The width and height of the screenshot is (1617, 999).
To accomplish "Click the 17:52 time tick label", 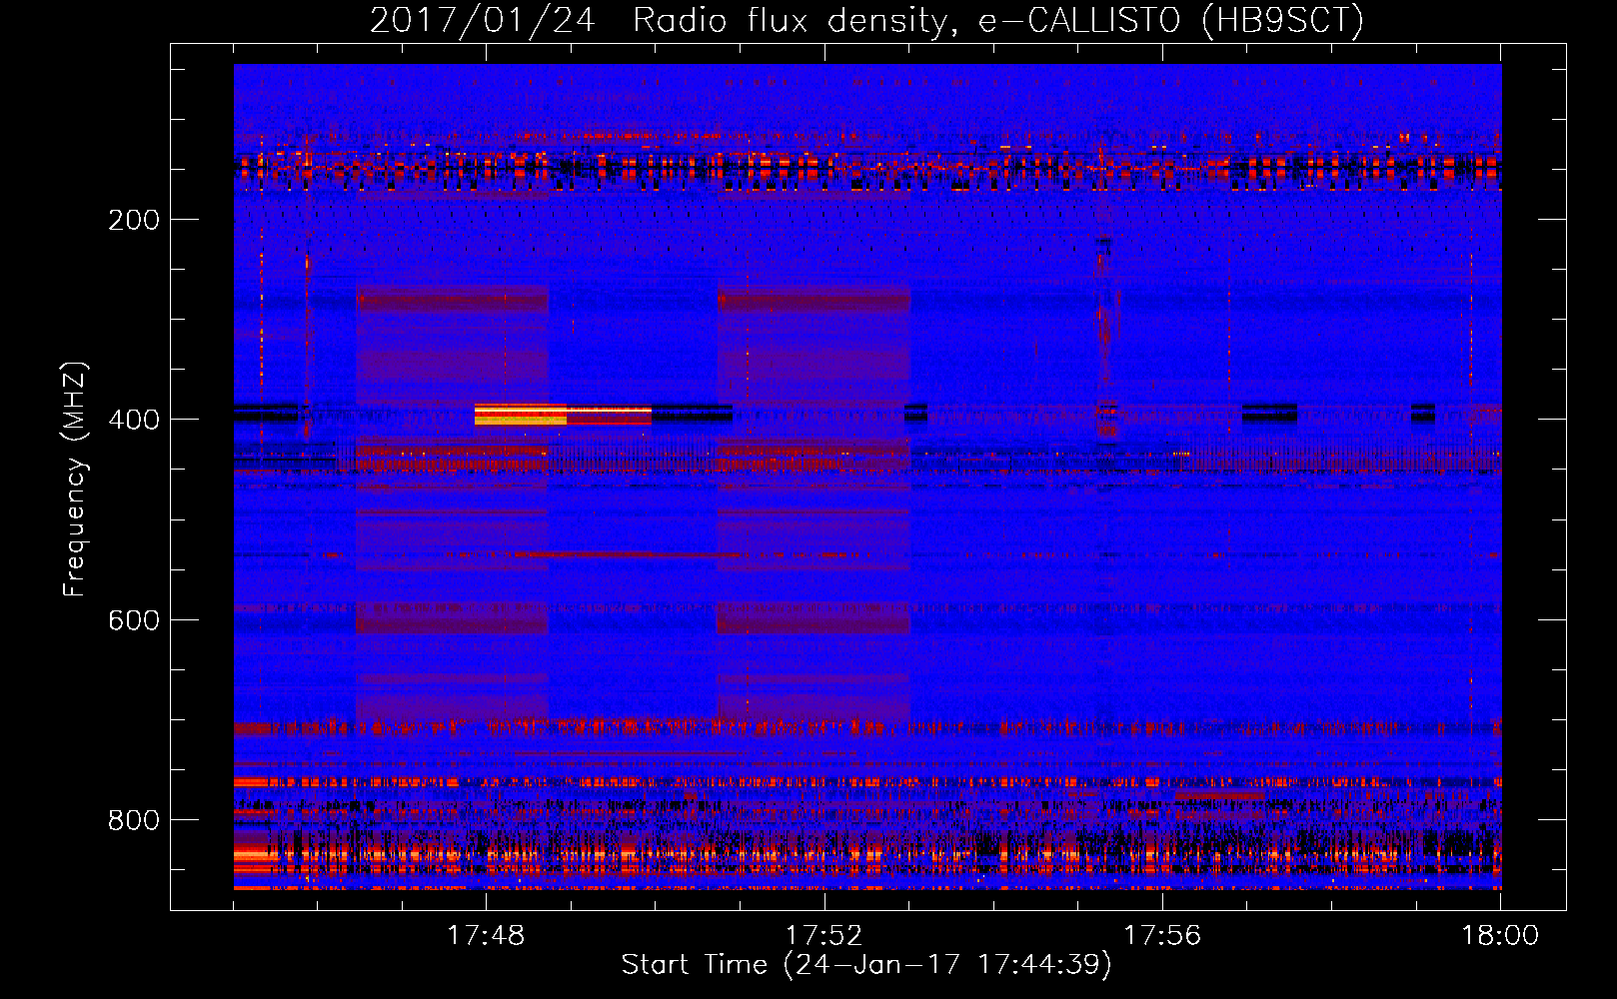I will point(823,936).
